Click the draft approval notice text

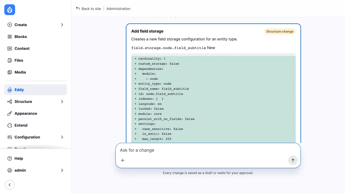pos(208,173)
